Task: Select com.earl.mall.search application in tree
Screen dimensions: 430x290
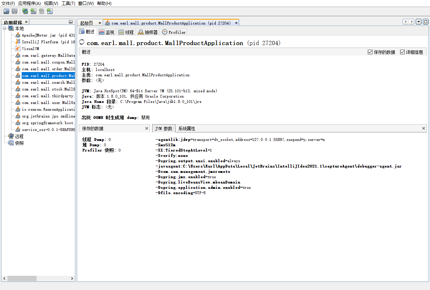Action: 48,82
